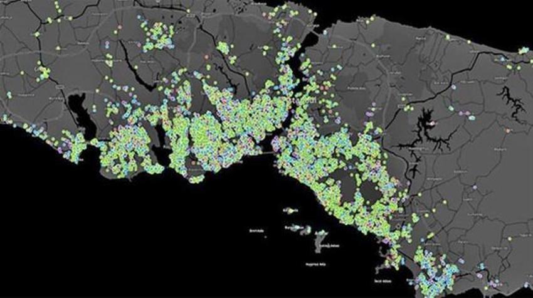Click the lone purple marker southeast of the reservoir

[x=475, y=188]
